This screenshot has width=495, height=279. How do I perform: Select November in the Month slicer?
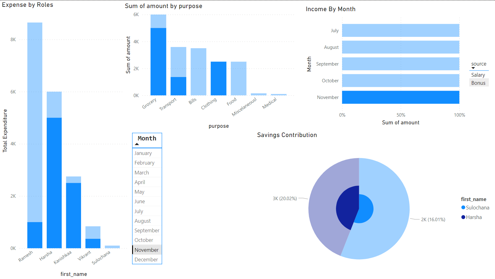147,250
